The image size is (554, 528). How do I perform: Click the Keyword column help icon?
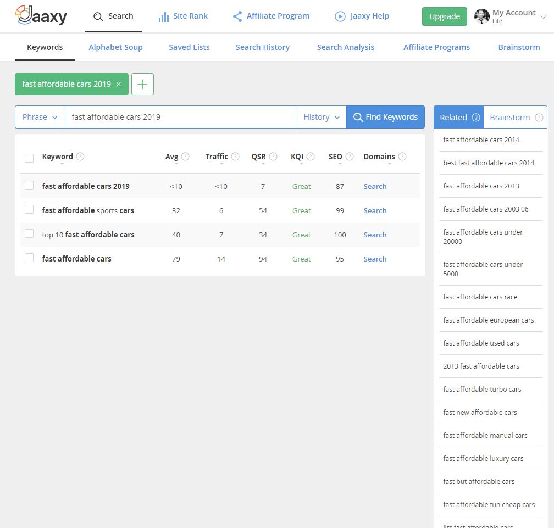(x=80, y=156)
